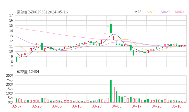
Task: Click the date label 03-15
Action: pyautogui.click(x=77, y=106)
